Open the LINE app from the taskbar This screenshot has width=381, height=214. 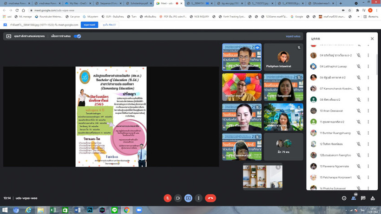tap(114, 210)
